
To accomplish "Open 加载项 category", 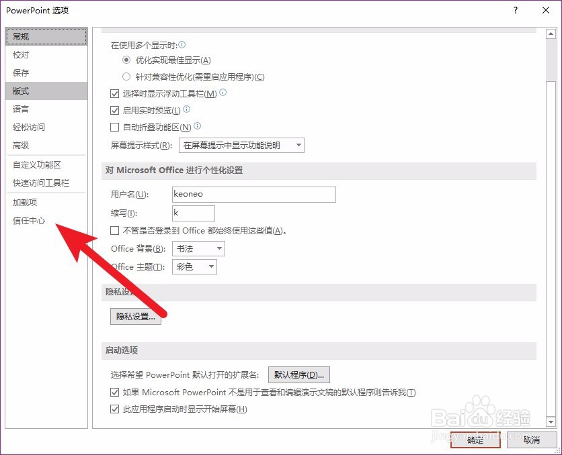I will (x=46, y=202).
